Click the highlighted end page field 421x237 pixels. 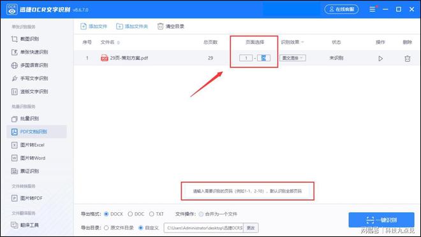click(x=263, y=58)
